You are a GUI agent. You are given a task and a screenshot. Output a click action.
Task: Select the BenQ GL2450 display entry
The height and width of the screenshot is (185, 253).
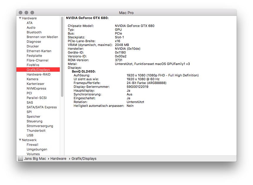click(x=84, y=71)
